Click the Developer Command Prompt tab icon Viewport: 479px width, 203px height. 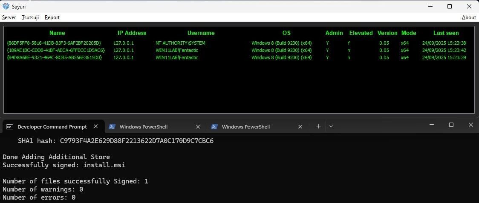pos(10,127)
